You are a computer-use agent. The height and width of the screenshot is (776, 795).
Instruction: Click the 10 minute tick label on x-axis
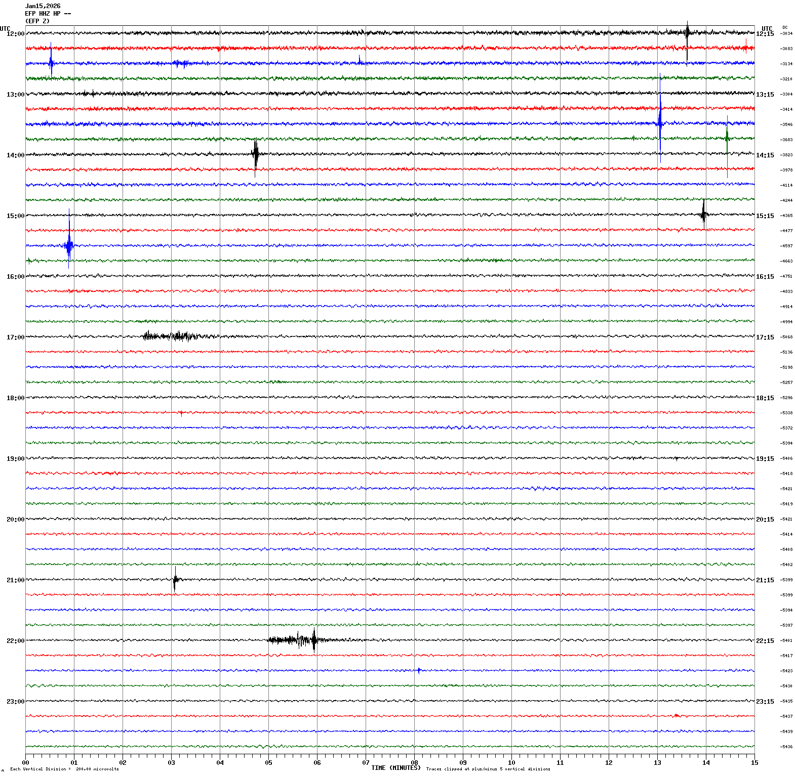(x=511, y=763)
